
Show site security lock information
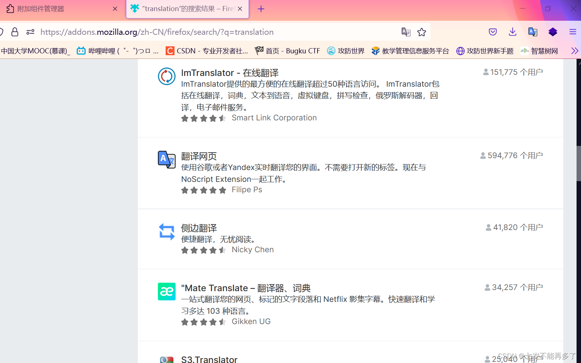(15, 32)
